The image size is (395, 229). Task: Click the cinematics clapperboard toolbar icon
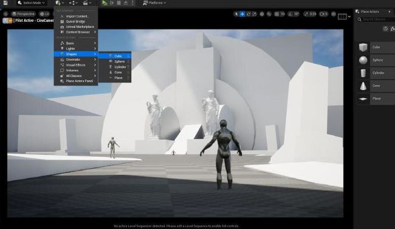pos(87,3)
